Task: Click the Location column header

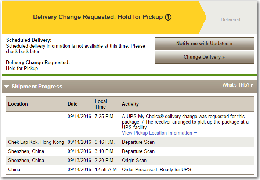Action: click(x=18, y=104)
